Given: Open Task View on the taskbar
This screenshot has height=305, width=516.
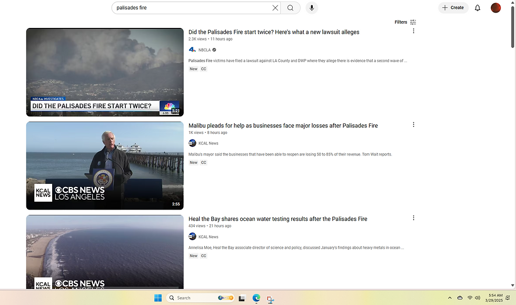Looking at the screenshot, I should pos(242,298).
